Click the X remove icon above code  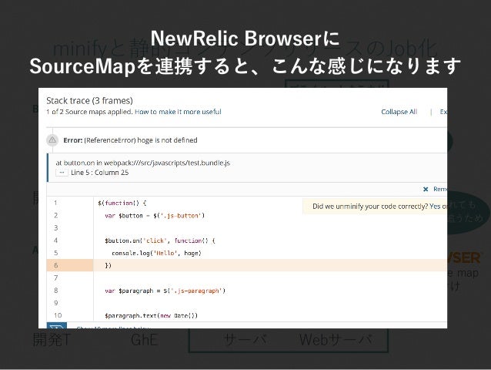tap(426, 189)
